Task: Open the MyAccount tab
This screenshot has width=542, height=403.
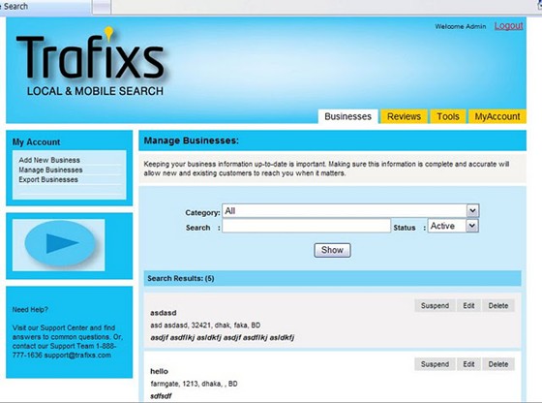Action: (x=497, y=116)
